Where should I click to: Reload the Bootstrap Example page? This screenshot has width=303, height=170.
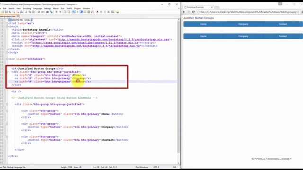[193, 12]
